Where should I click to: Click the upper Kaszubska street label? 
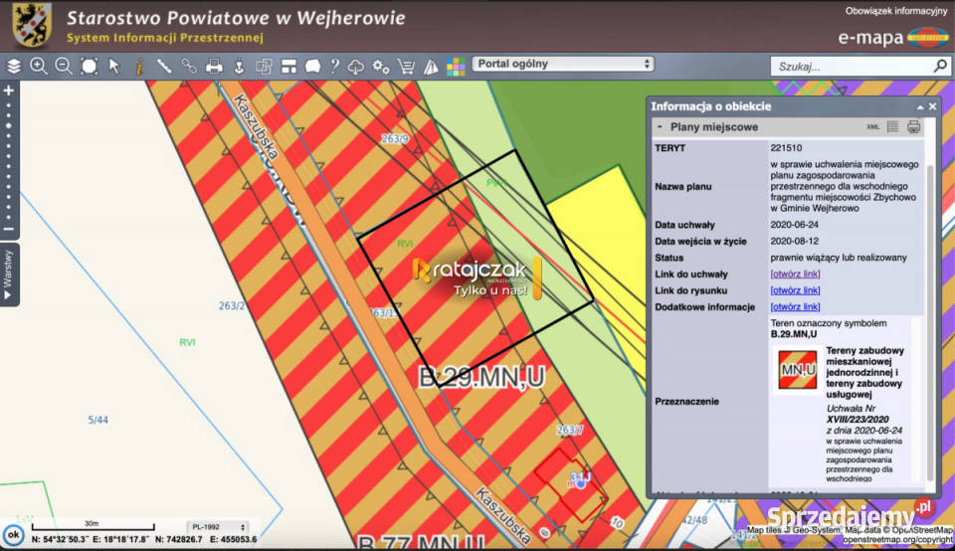[x=256, y=126]
